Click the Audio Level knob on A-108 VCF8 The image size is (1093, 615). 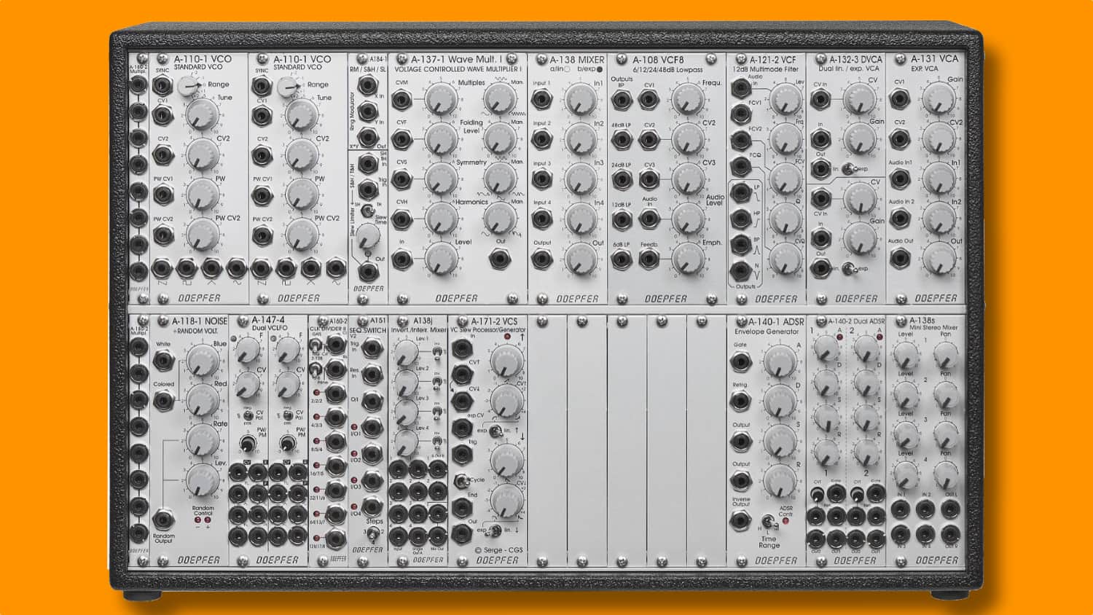687,218
